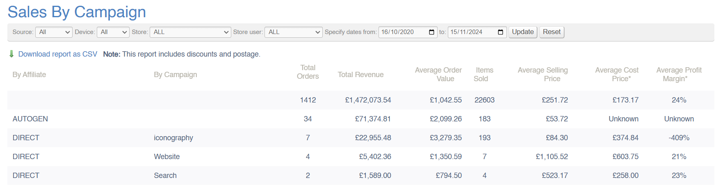Select the By Affiliate column header
This screenshot has width=723, height=187.
pyautogui.click(x=29, y=75)
